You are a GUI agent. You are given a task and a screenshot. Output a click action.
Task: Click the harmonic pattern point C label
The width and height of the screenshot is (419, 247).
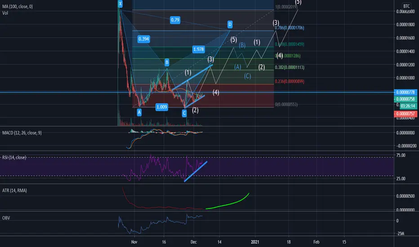click(184, 114)
